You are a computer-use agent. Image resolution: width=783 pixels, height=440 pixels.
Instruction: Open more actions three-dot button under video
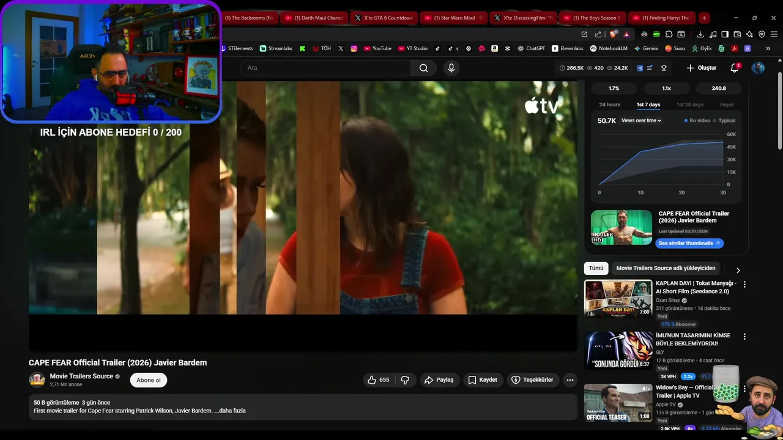[x=570, y=380]
